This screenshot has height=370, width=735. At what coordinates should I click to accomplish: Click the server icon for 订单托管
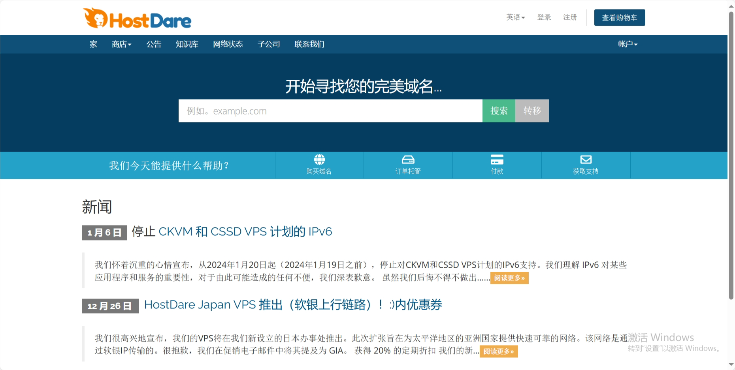pyautogui.click(x=408, y=160)
